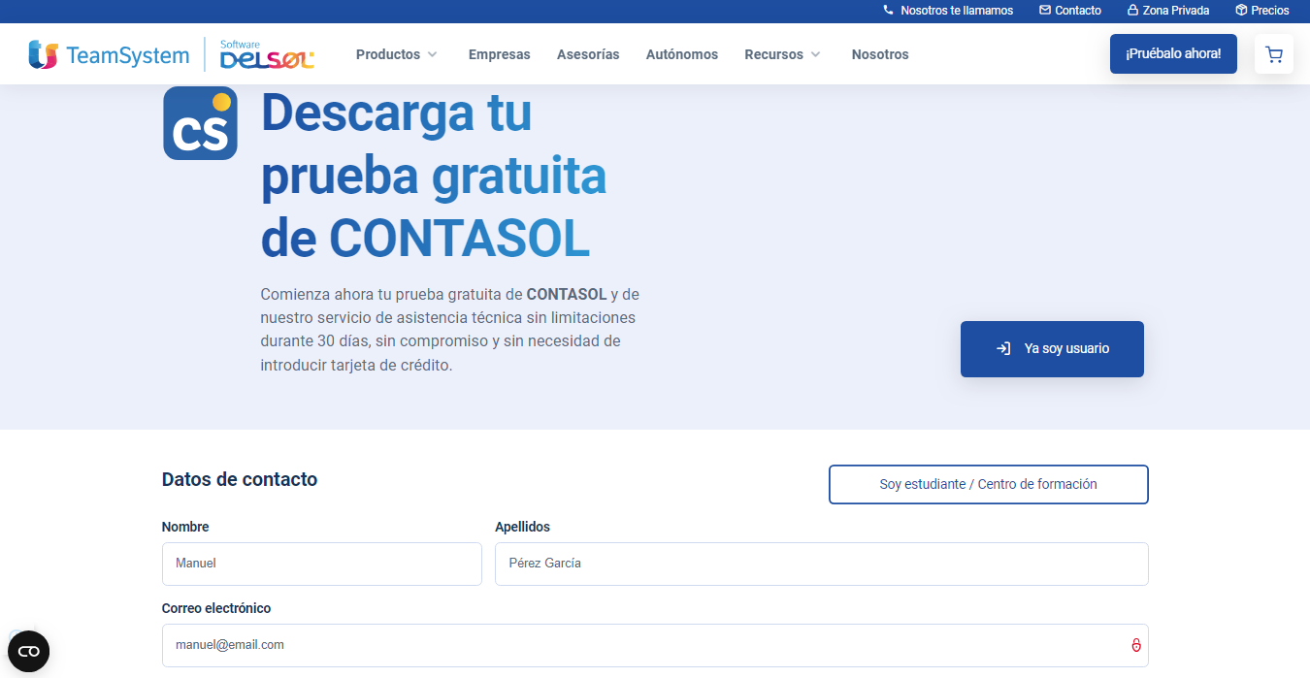This screenshot has height=678, width=1310.
Task: Expand the Recursos dropdown chevron
Action: (815, 54)
